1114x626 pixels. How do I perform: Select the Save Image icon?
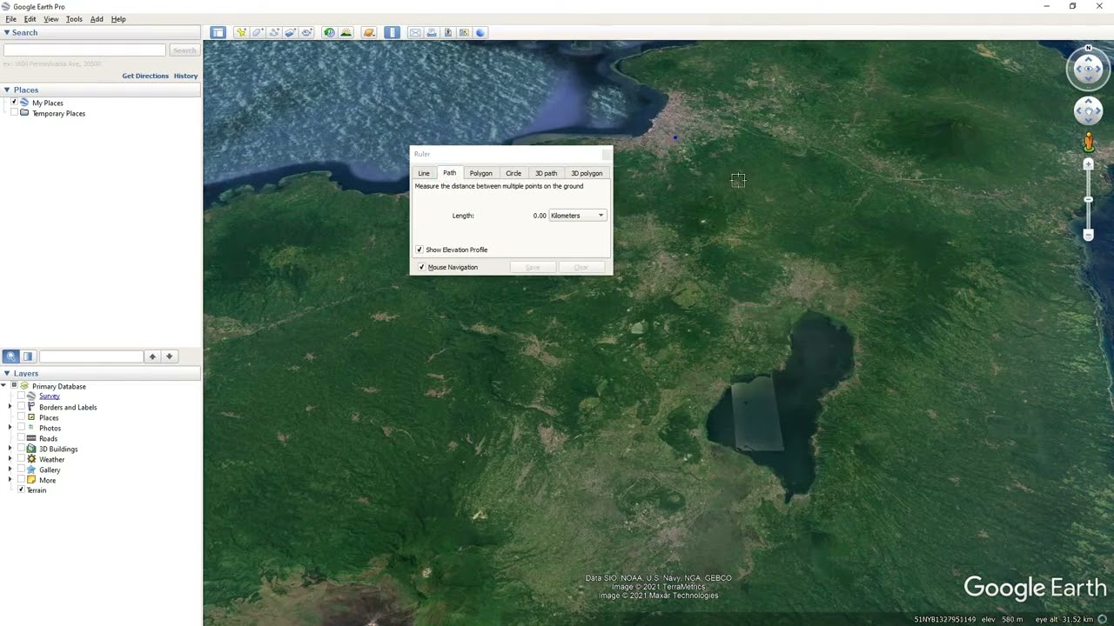click(x=448, y=32)
